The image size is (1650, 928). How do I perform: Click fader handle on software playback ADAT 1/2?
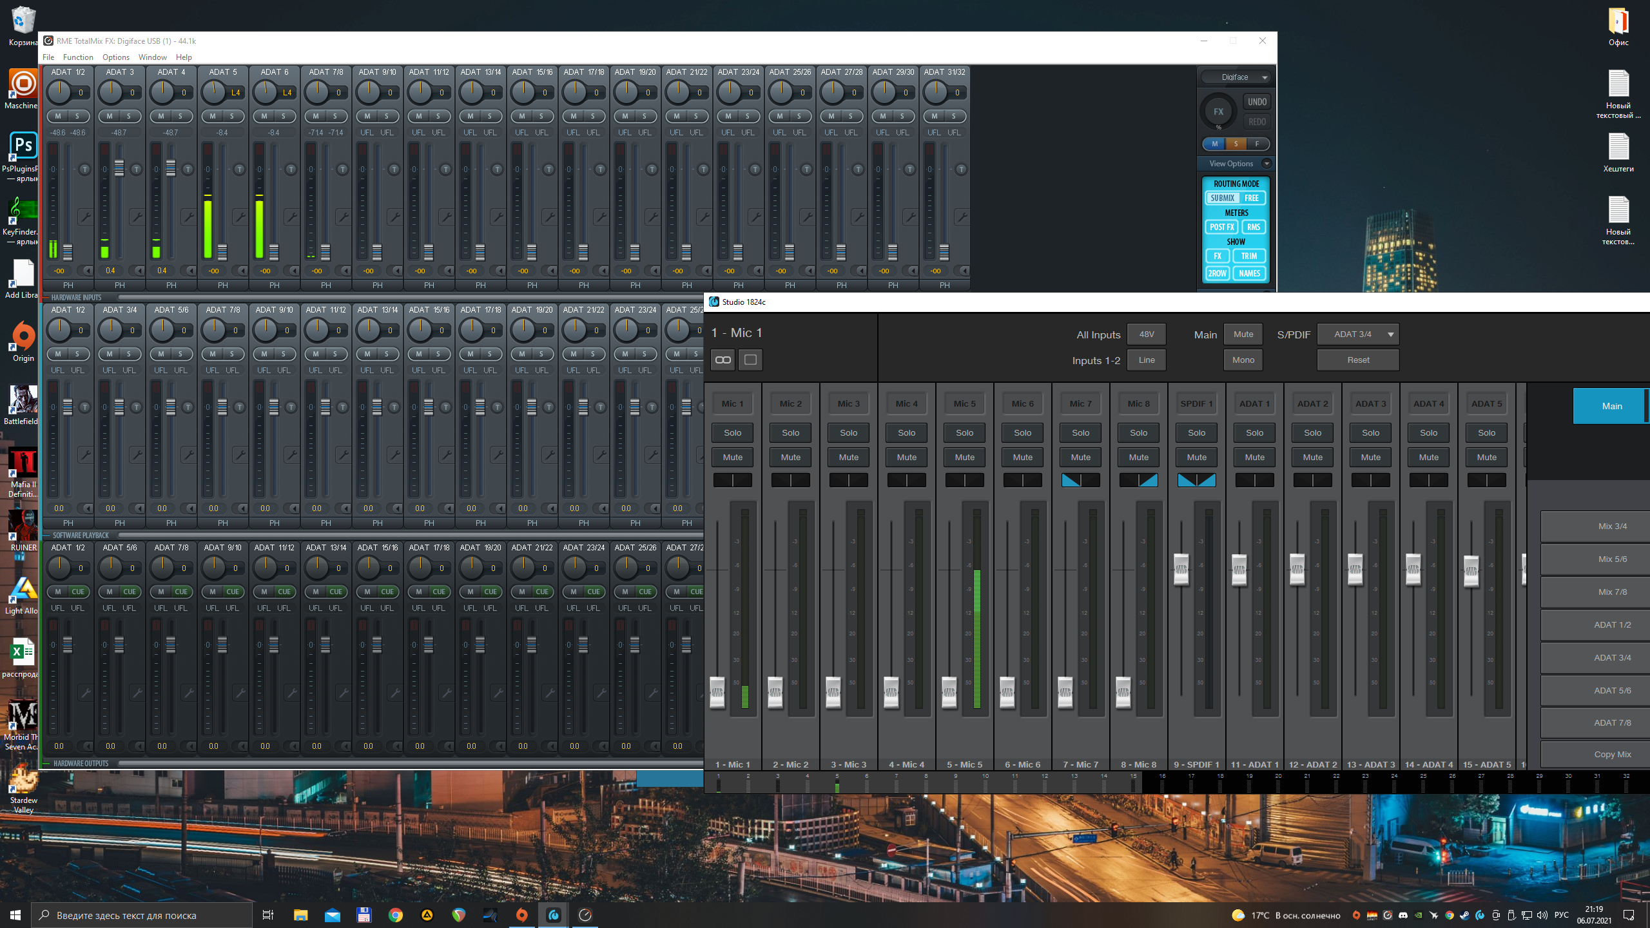click(x=68, y=407)
